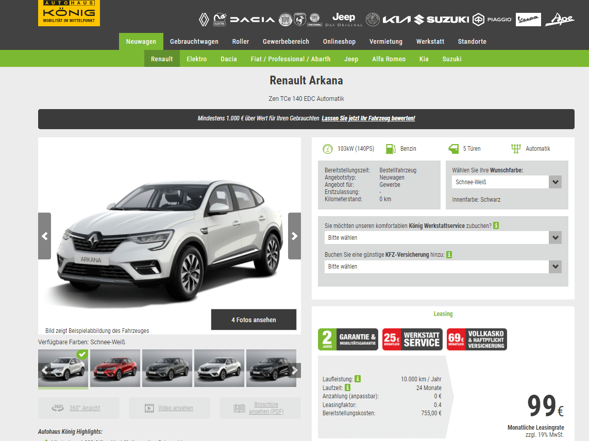Click the Suzuki brand logo
The height and width of the screenshot is (441, 589).
(x=442, y=20)
